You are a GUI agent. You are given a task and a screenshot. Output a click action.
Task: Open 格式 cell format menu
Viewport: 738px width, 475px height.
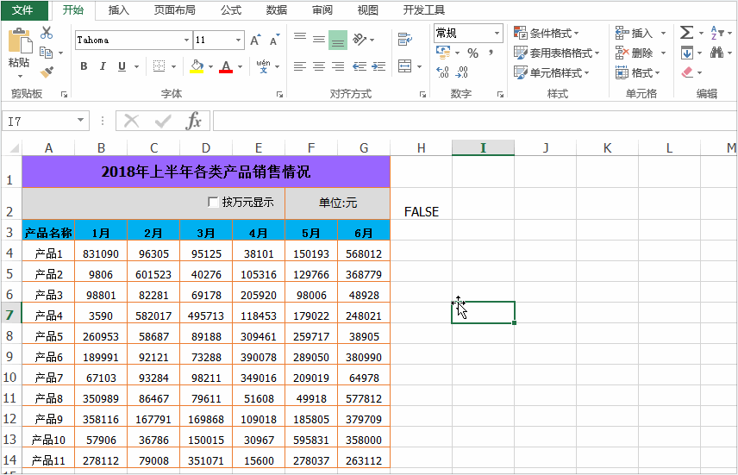[x=638, y=72]
